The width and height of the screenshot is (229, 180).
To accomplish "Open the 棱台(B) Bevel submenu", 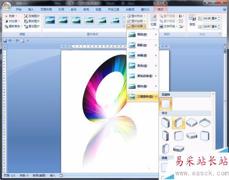I will point(143,86).
